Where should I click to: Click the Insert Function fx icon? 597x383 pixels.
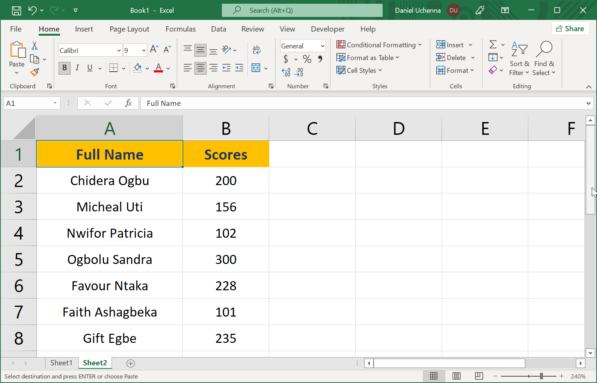pyautogui.click(x=128, y=103)
